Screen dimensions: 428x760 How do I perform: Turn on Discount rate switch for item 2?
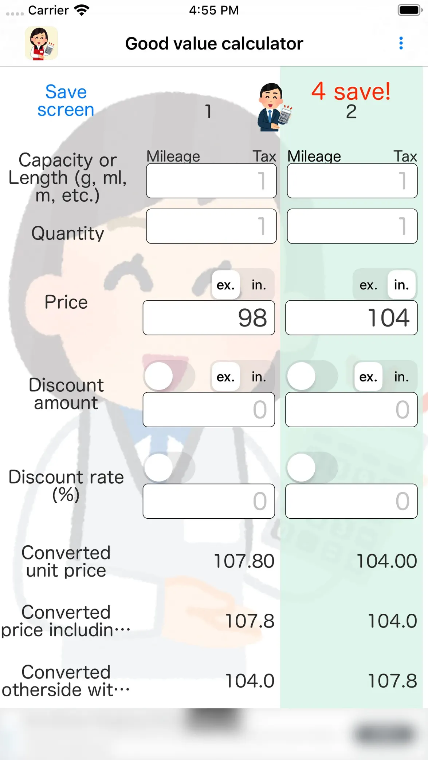coord(312,467)
